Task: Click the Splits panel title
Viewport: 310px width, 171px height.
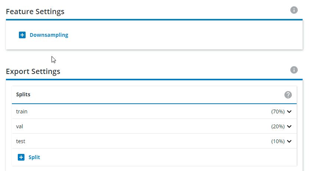Action: [x=23, y=95]
